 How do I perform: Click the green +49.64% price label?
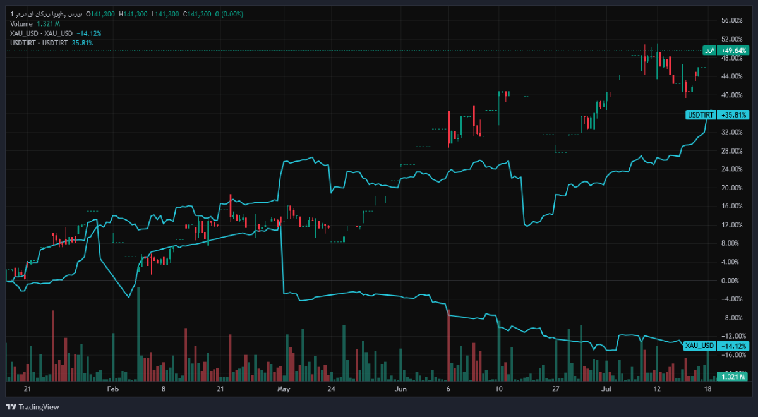coord(733,50)
